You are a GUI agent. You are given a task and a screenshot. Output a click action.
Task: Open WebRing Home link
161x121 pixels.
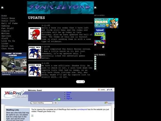(69, 92)
